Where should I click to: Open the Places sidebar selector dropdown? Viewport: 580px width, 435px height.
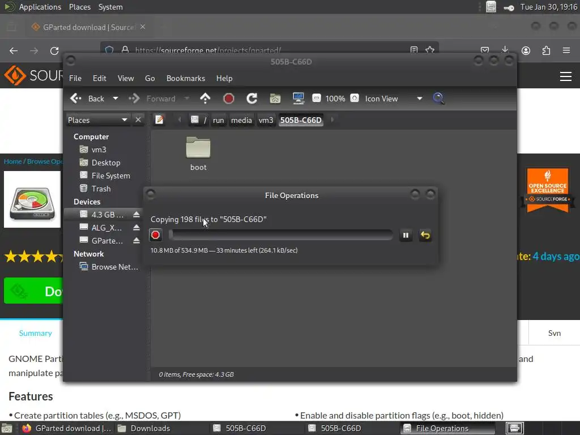coord(97,120)
